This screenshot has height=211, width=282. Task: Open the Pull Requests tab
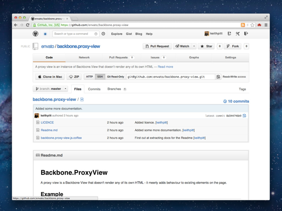(x=121, y=57)
